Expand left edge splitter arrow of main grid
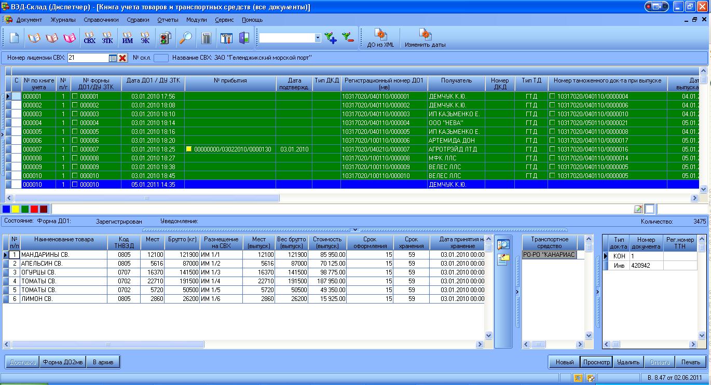Screen dimensions: 711x385 [x=2, y=135]
